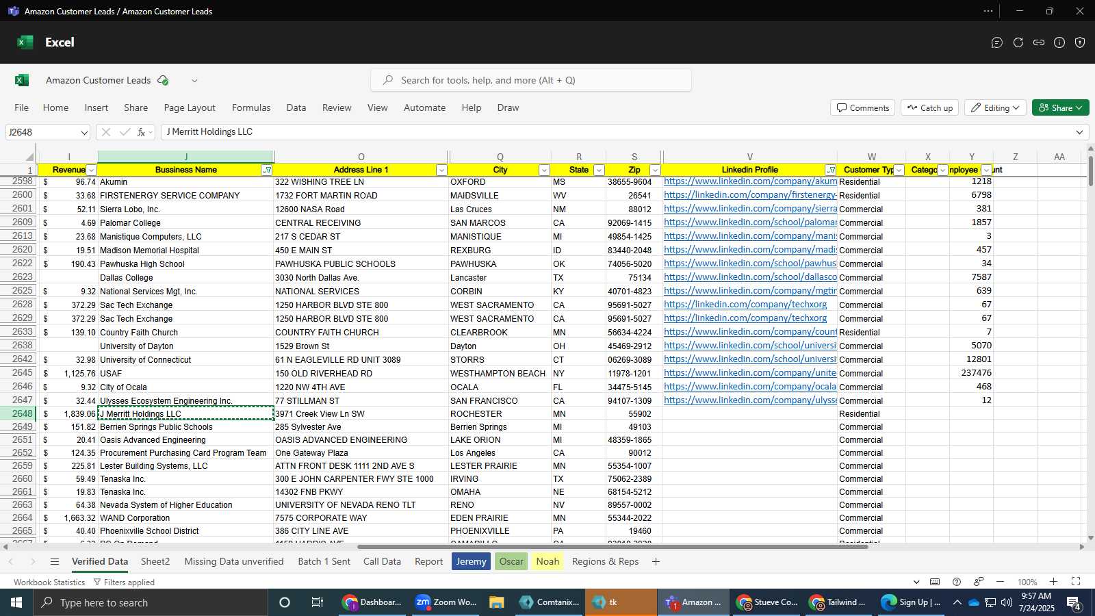Click the formula confirm checkmark icon
Screen dimensions: 1095x616
tap(125, 132)
